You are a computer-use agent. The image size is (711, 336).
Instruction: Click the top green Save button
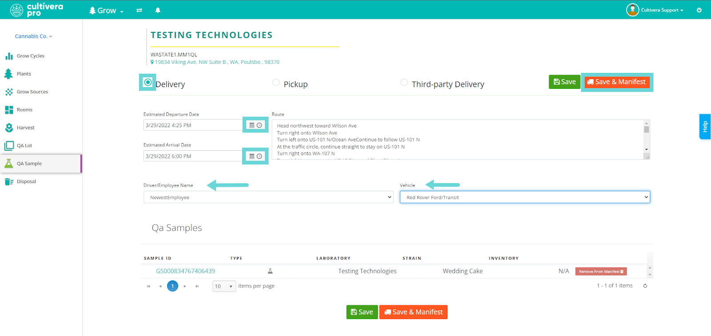pos(564,82)
